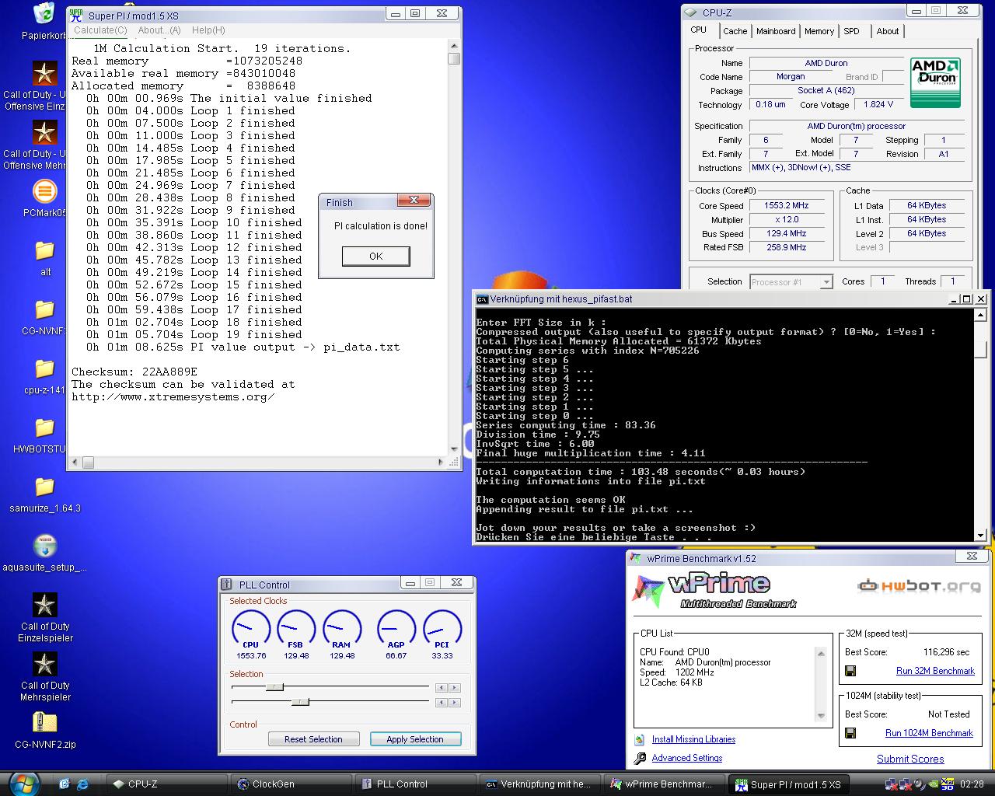Click Reset Selection in PLL Control
The height and width of the screenshot is (796, 995).
pos(313,739)
